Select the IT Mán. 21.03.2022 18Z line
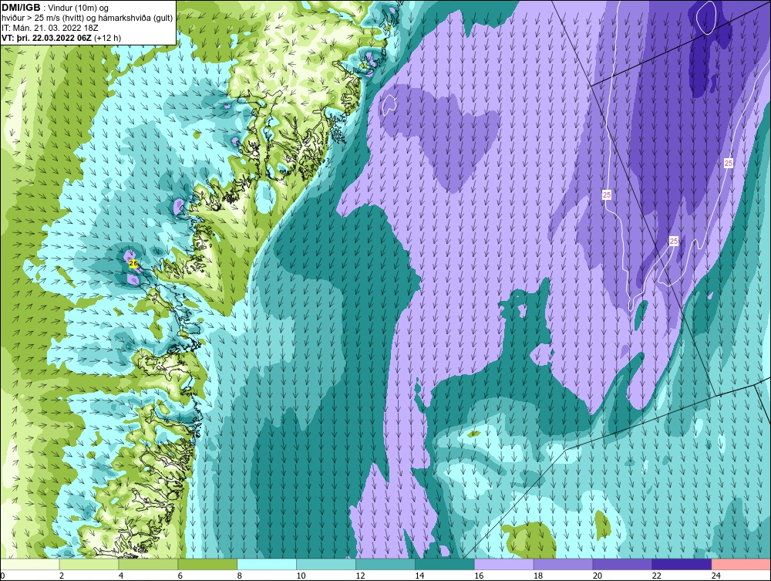771x581 pixels. coord(49,28)
